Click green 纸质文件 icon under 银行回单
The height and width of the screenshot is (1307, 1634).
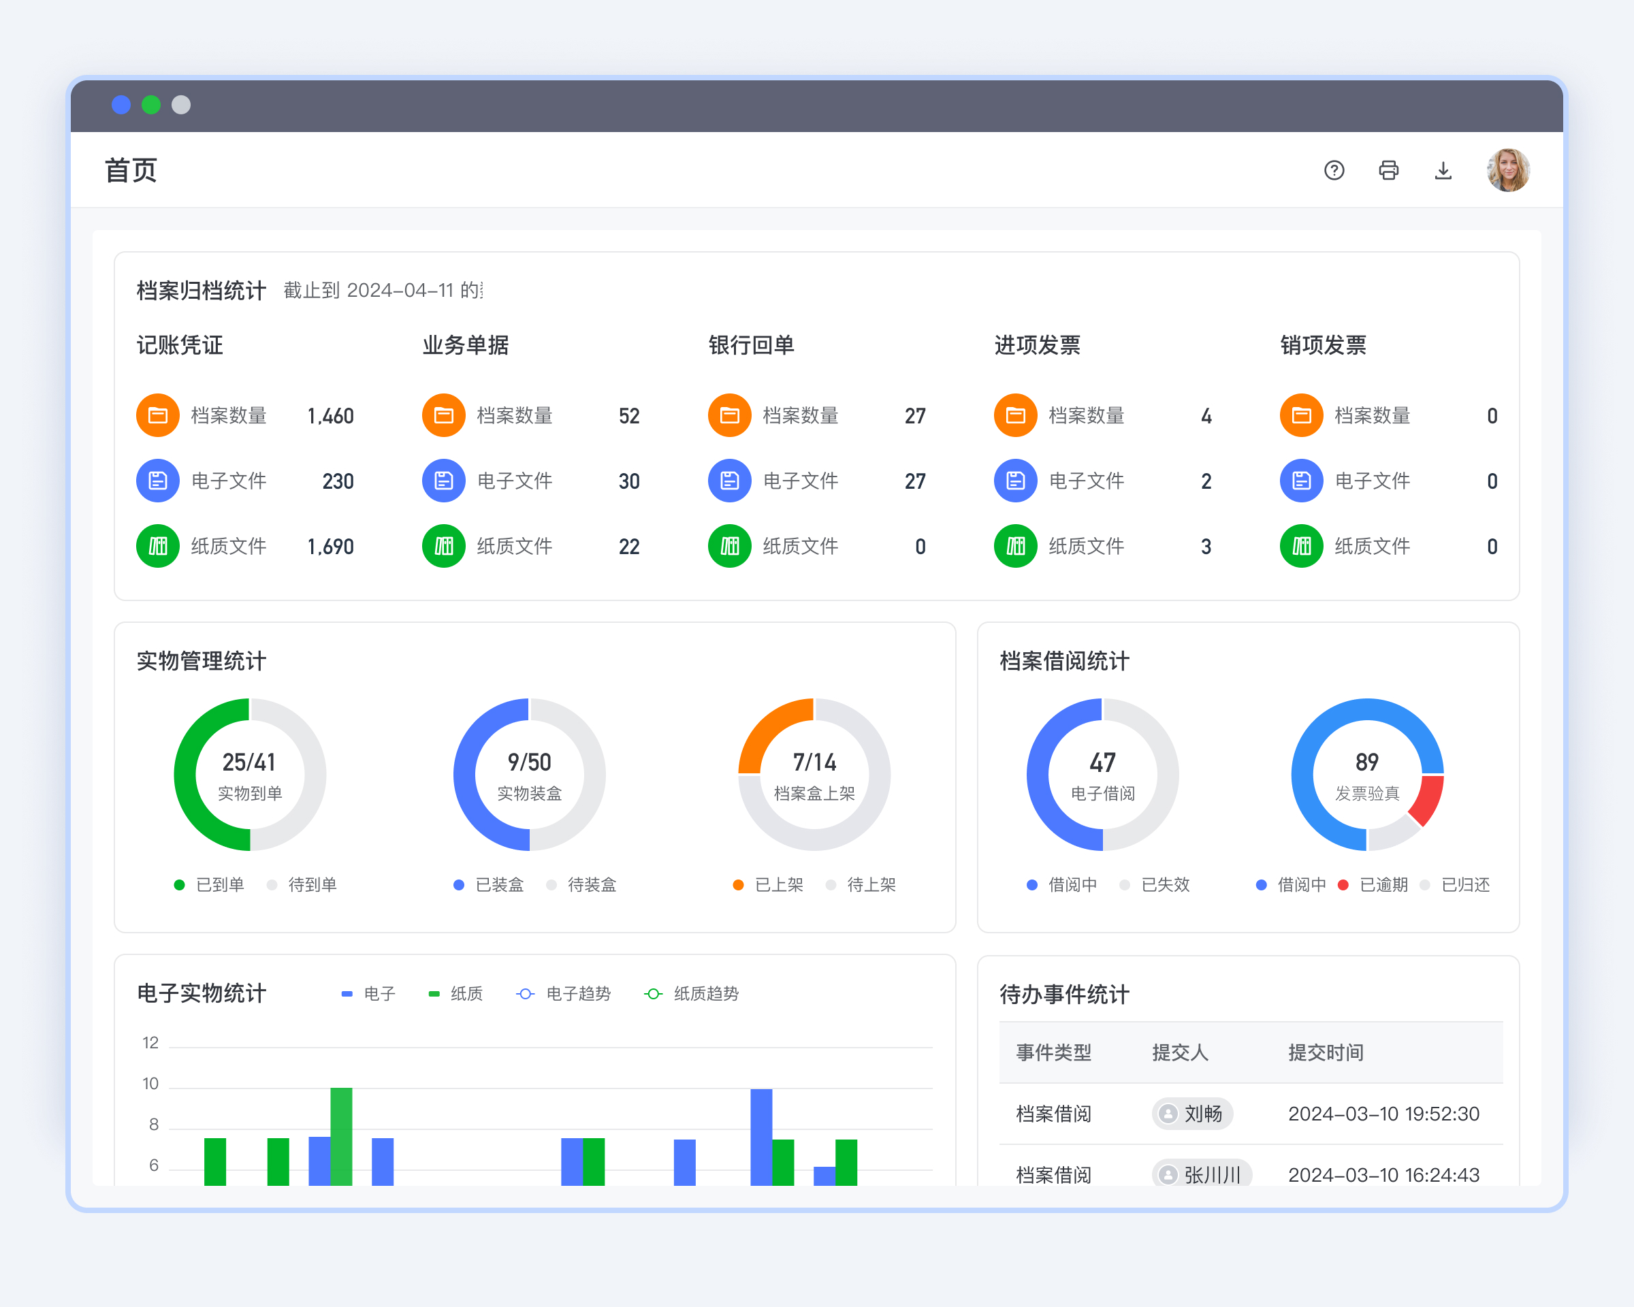729,545
